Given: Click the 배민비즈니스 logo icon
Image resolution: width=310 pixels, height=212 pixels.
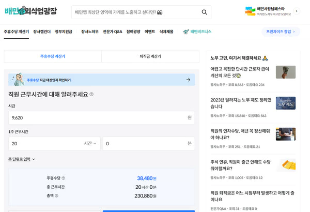Looking at the screenshot, I should 186,32.
